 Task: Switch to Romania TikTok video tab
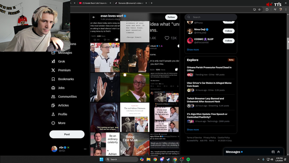click(x=131, y=3)
